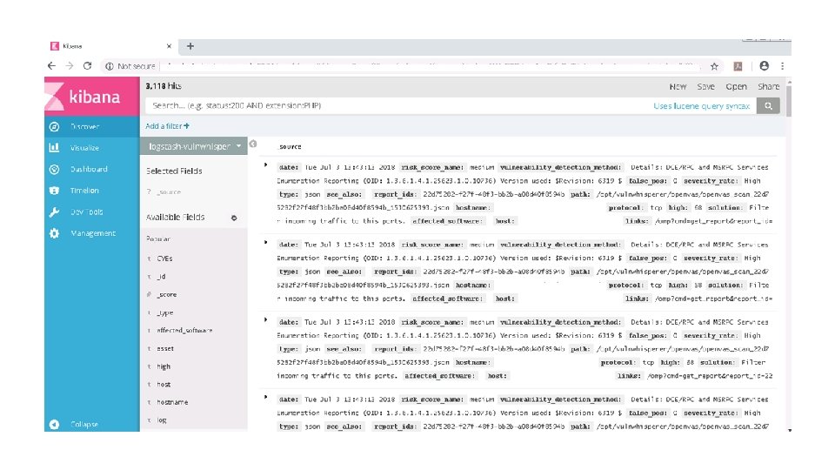The image size is (835, 470).
Task: Collapse the fields sidebar with arrow icon
Action: click(253, 144)
